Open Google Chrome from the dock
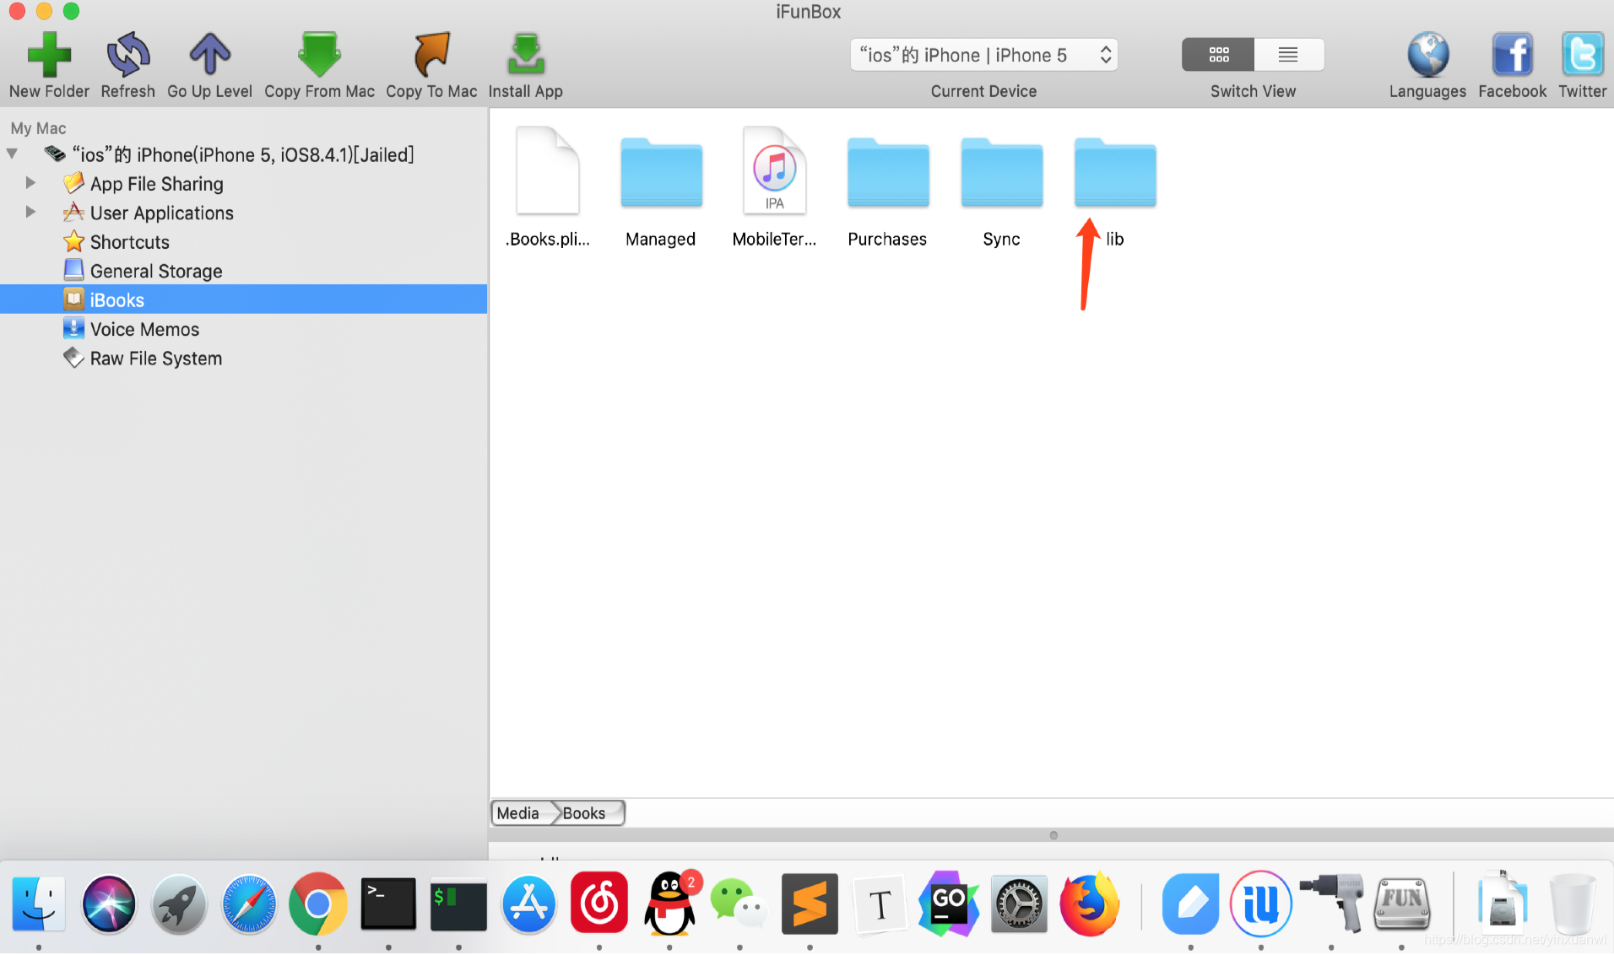This screenshot has width=1614, height=955. coord(318,904)
